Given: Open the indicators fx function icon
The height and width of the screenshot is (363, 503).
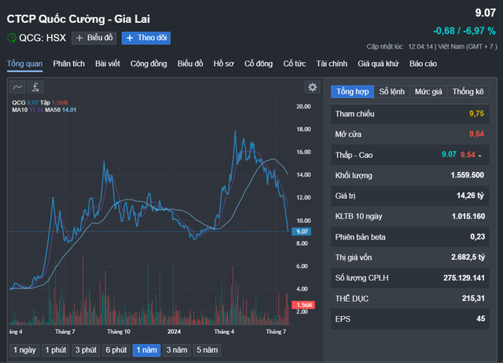Looking at the screenshot, I should coord(37,87).
